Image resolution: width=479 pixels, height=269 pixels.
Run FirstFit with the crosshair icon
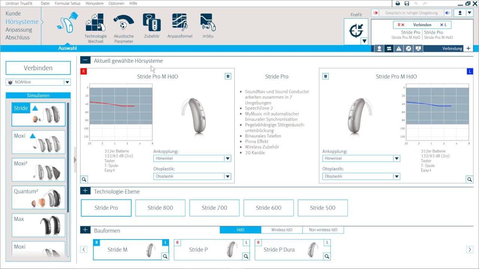pos(356,30)
